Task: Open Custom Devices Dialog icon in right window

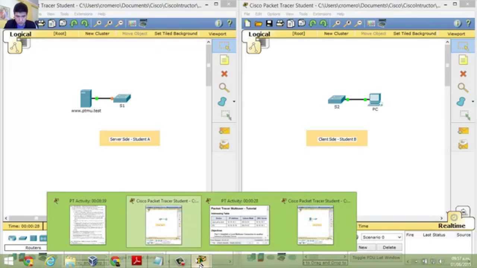Action: 382,23
